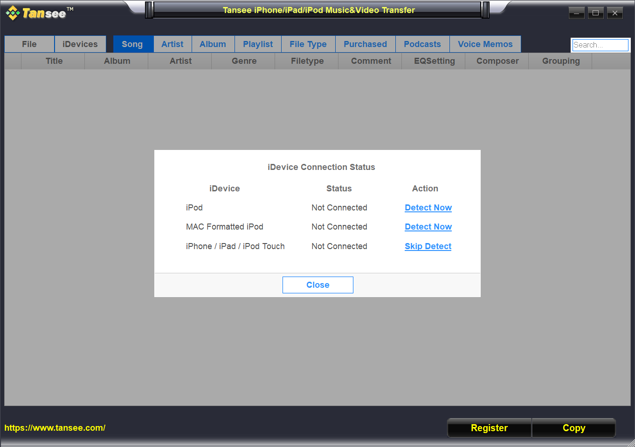Minimize the Tansee window
Image resolution: width=635 pixels, height=447 pixels.
click(577, 13)
